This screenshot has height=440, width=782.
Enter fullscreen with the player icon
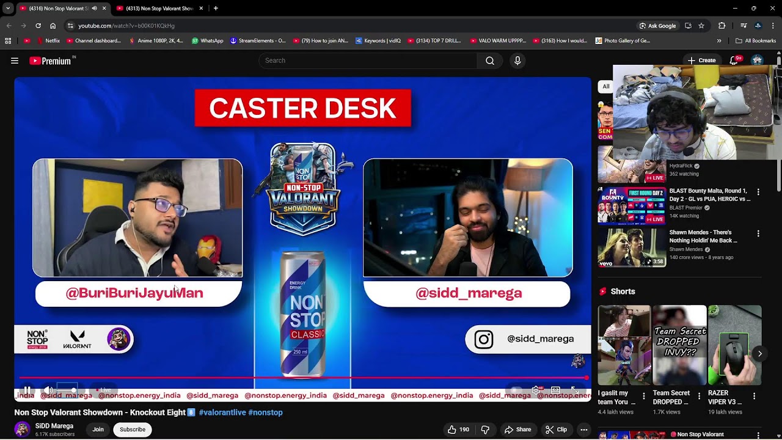pos(574,390)
